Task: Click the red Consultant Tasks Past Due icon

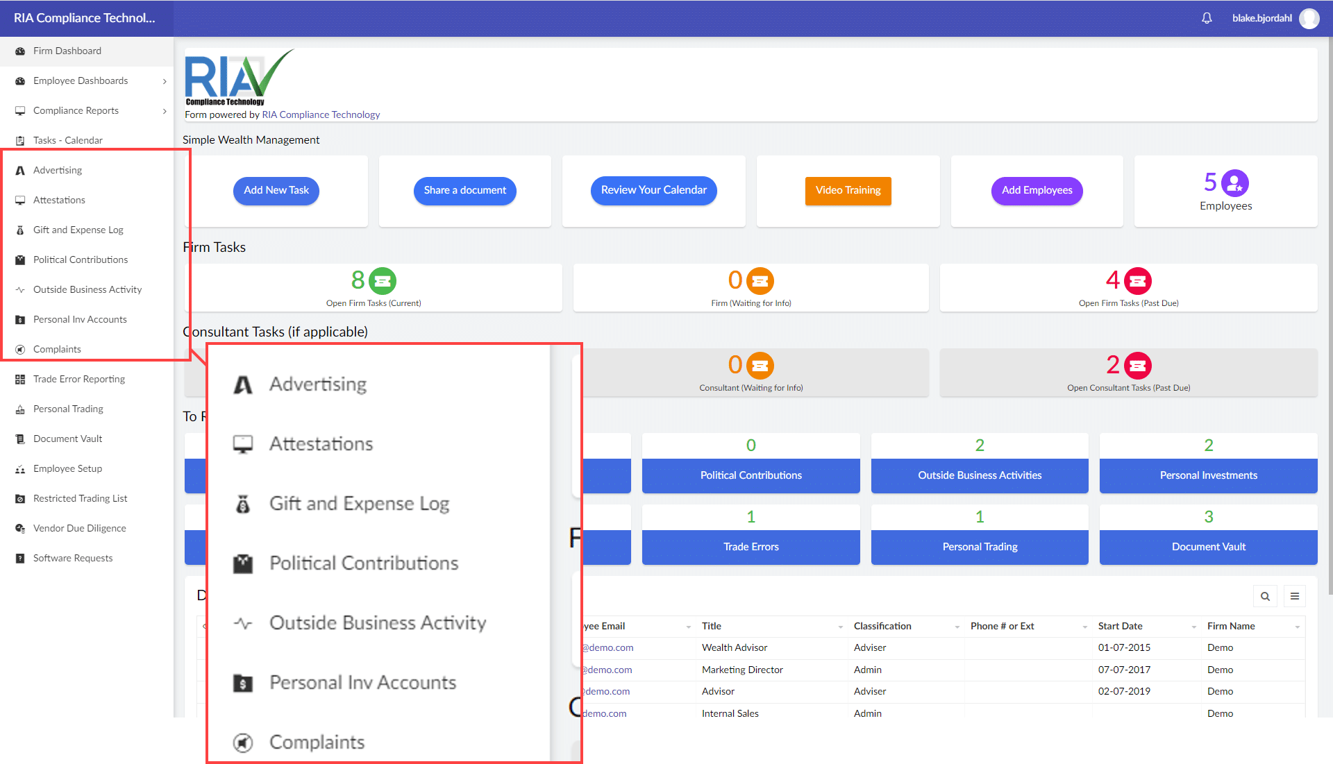Action: pos(1137,366)
